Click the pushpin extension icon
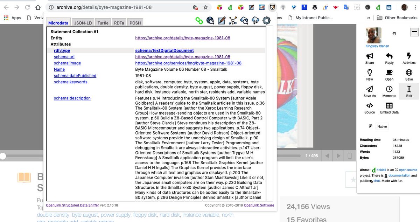 pos(304,7)
